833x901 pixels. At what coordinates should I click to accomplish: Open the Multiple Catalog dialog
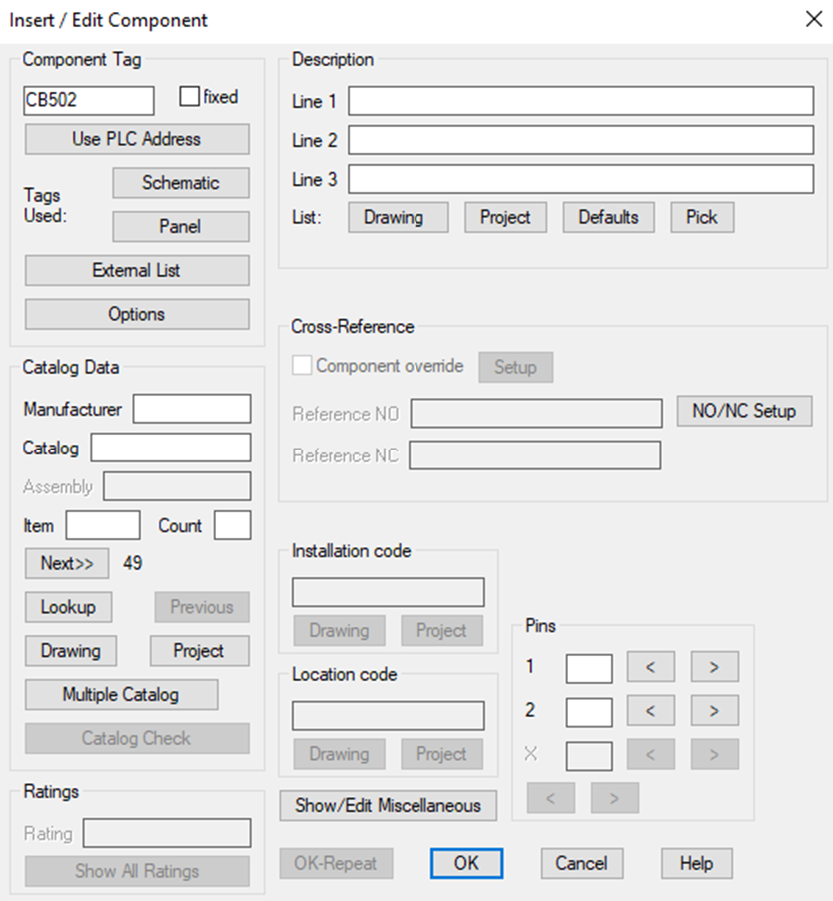click(121, 694)
